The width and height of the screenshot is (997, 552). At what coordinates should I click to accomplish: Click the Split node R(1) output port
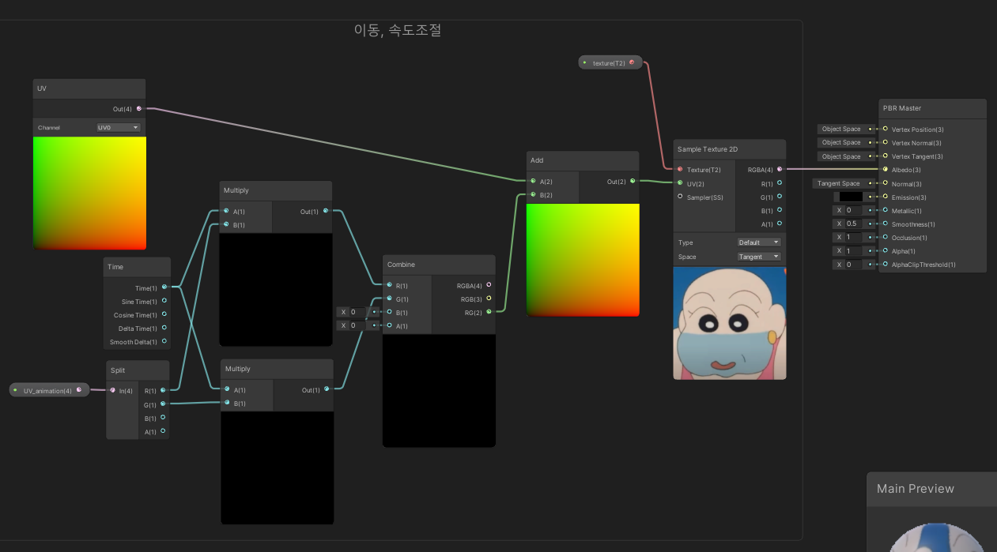point(163,390)
